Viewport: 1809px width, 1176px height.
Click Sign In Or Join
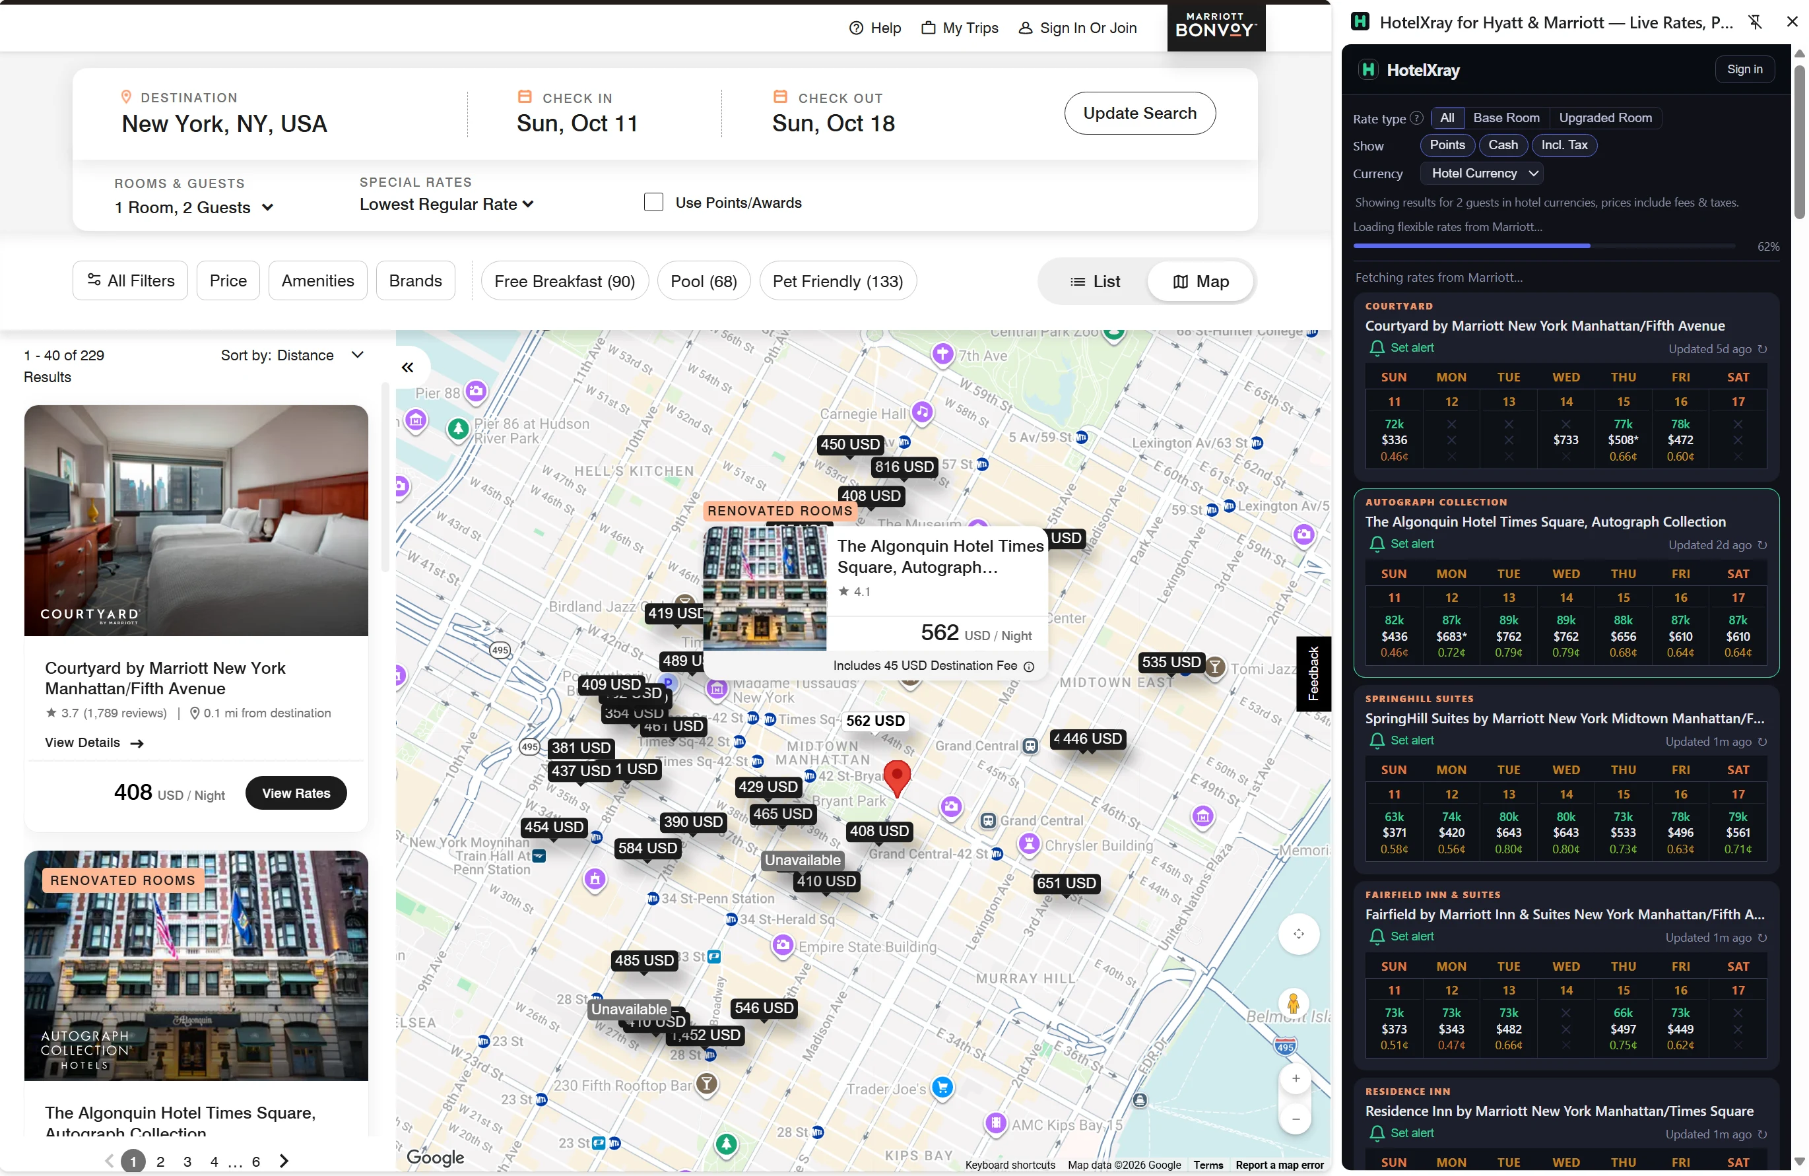[1078, 28]
